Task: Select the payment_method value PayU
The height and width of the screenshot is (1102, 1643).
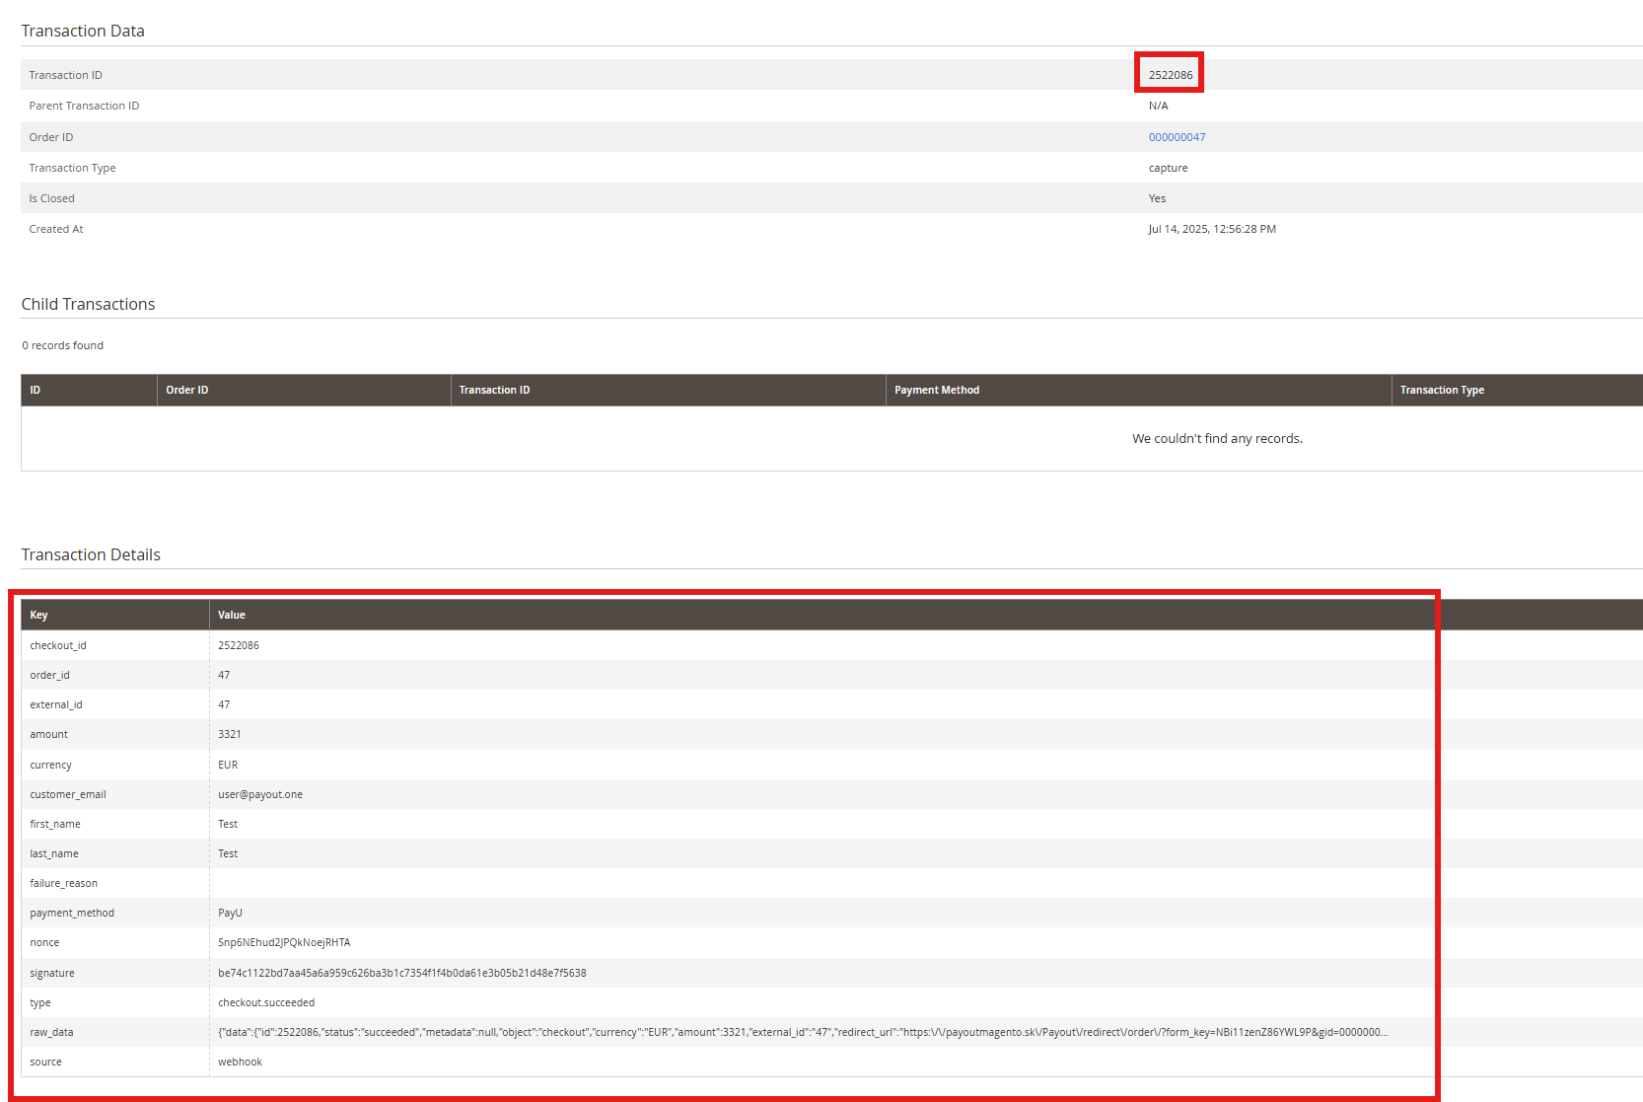Action: (230, 913)
